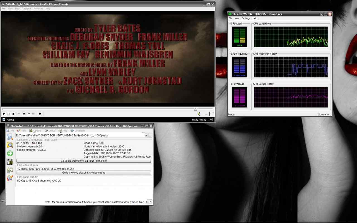Click the Movie name: 300 text
Screen dimensions: 357x223
point(93,143)
